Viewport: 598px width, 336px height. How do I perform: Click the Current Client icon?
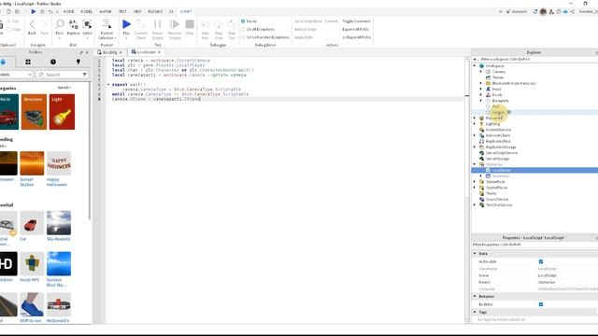(140, 25)
